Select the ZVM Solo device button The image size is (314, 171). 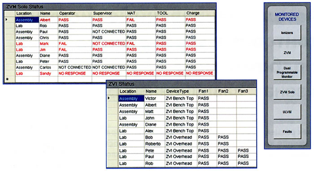[x=287, y=92]
